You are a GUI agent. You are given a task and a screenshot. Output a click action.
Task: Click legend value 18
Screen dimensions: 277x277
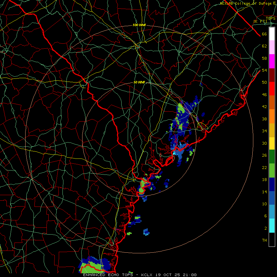(x=264, y=180)
